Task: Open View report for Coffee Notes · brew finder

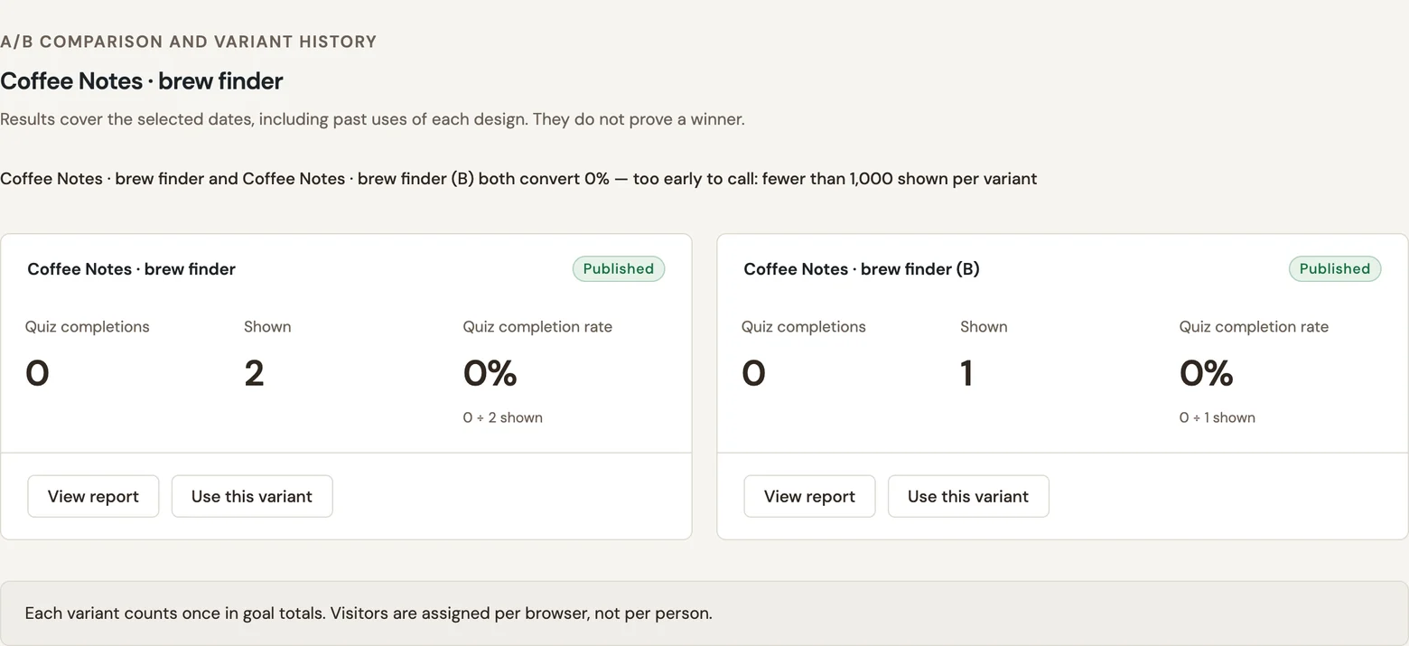Action: [93, 496]
